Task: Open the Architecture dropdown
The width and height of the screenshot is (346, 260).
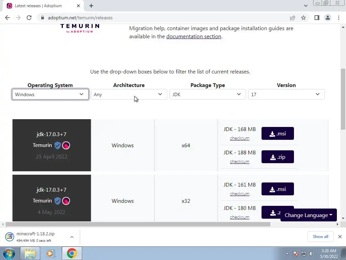Action: (x=129, y=94)
